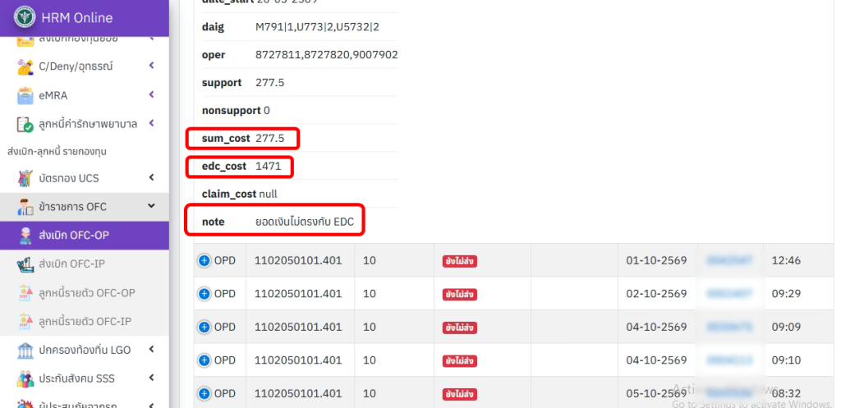
Task: Click code 1102050101.401 in 05-10-2569 row
Action: point(297,393)
